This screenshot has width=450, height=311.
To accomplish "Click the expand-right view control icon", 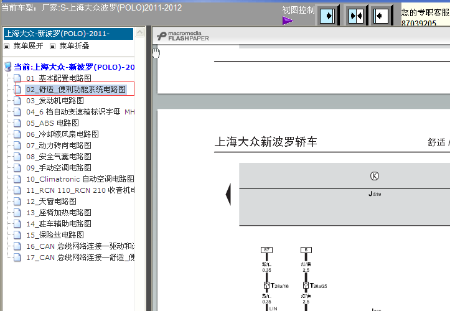I will [x=327, y=16].
